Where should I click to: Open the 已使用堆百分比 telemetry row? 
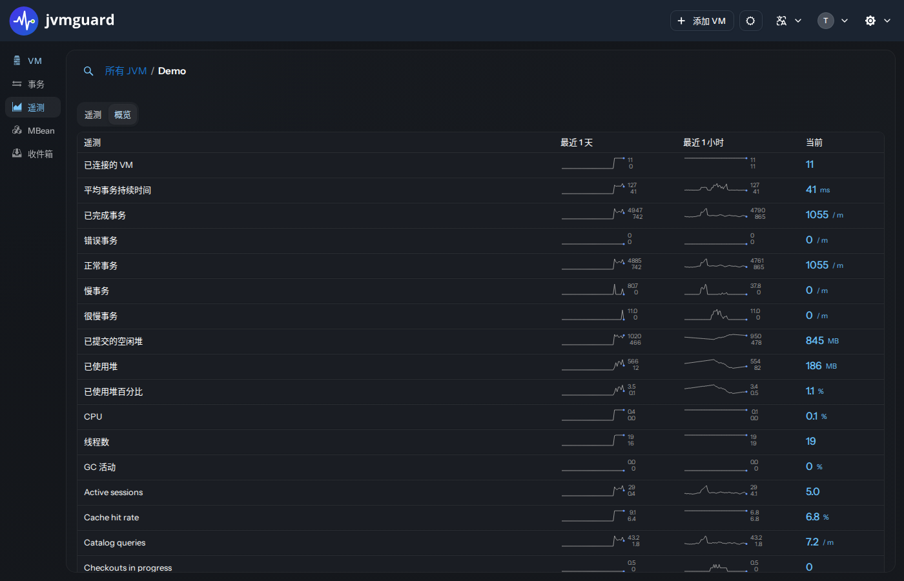click(x=480, y=392)
